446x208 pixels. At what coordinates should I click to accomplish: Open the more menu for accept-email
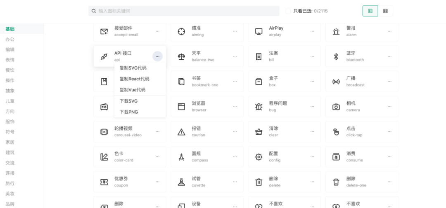(158, 31)
